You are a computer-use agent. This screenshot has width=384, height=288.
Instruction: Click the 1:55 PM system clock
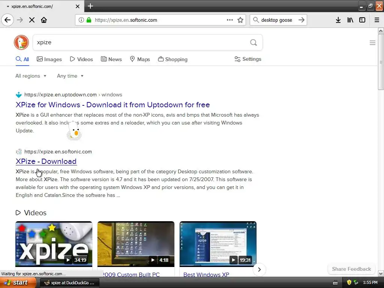tap(370, 282)
